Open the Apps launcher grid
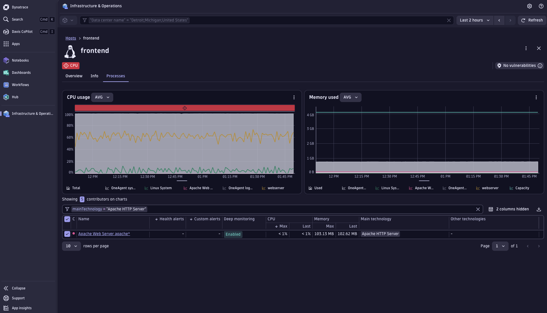547x313 pixels. (x=12, y=44)
